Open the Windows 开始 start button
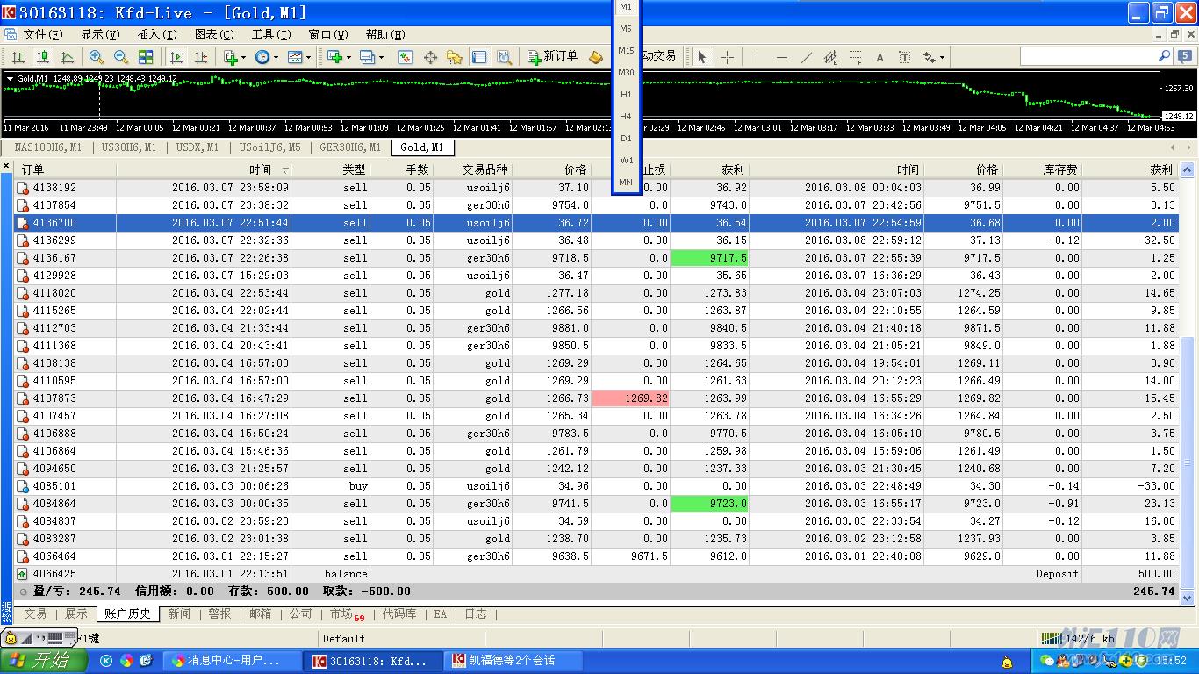The width and height of the screenshot is (1199, 674). [44, 661]
